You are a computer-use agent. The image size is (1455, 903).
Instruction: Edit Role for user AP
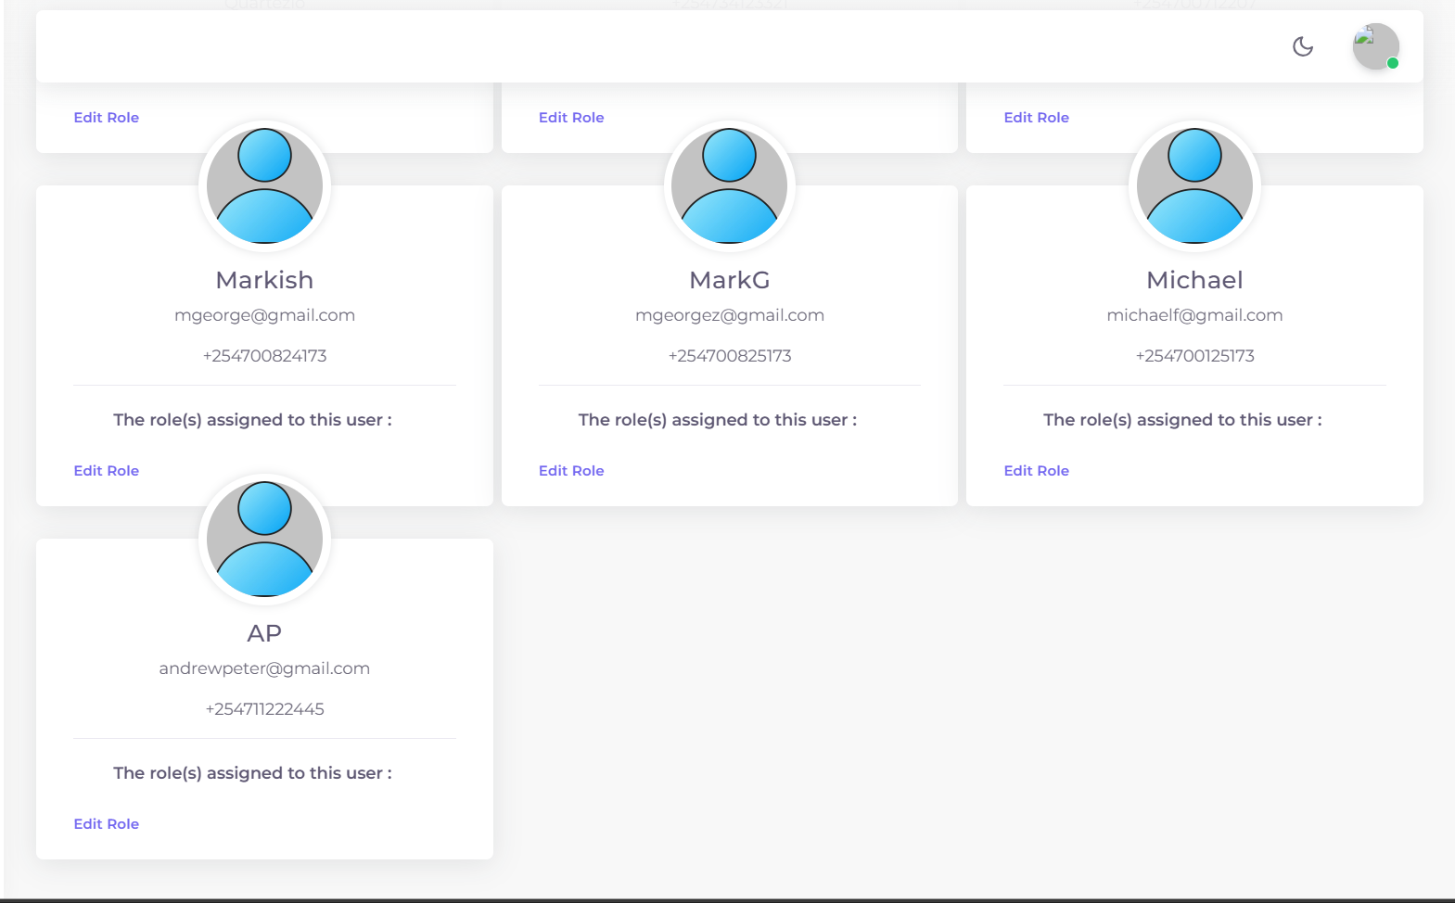[x=107, y=824]
